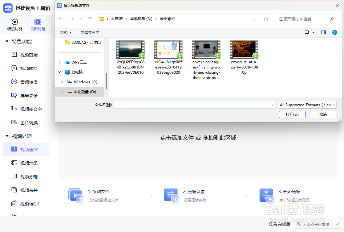This screenshot has width=344, height=232.
Task: Select the coverr-dj-at-a-party video thumbnail
Action: pyautogui.click(x=244, y=49)
